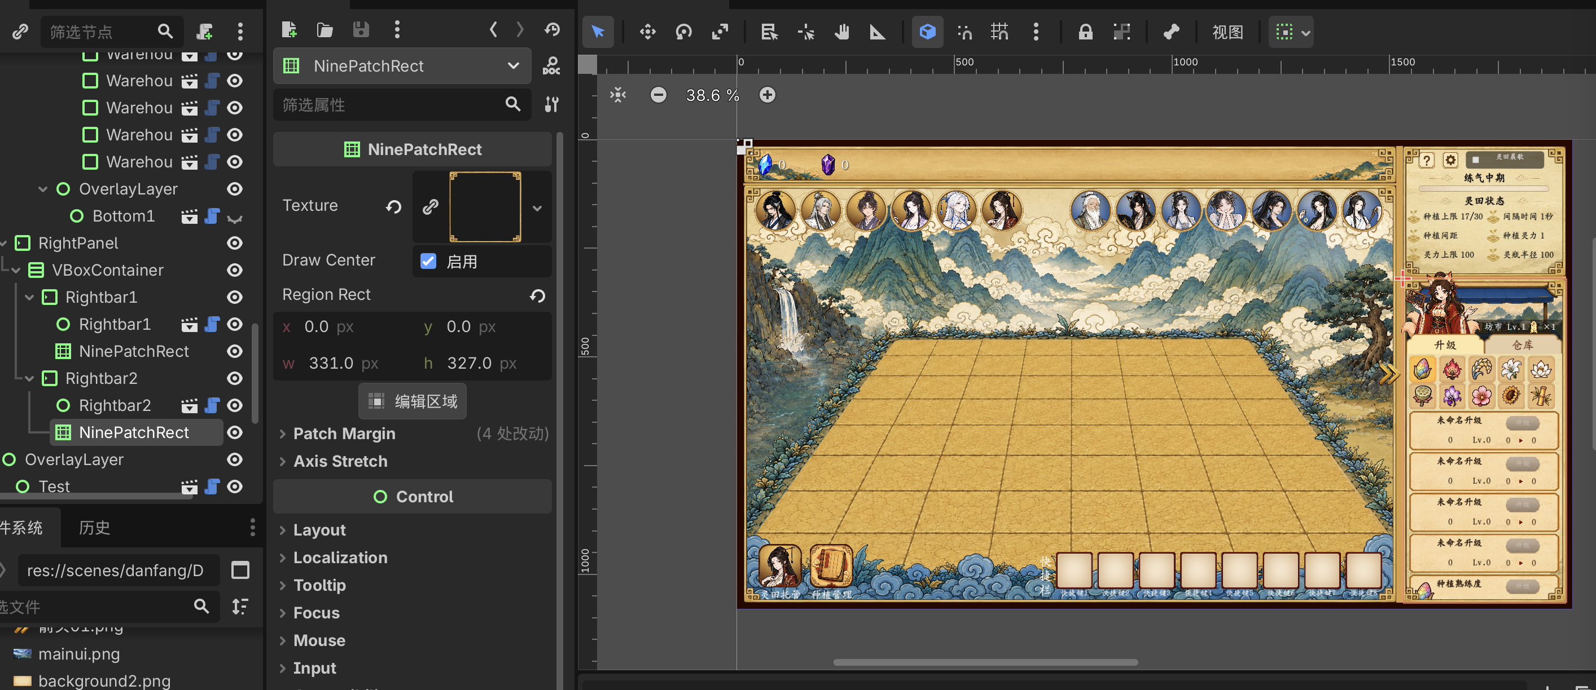Revert the Region Rect property
The height and width of the screenshot is (690, 1596).
point(537,296)
